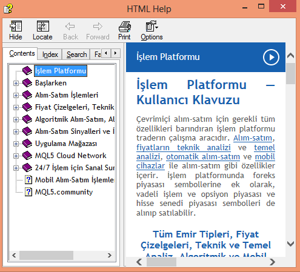Click book icon beside Başlarken
Screen dimensions: 300x272
tap(27, 83)
